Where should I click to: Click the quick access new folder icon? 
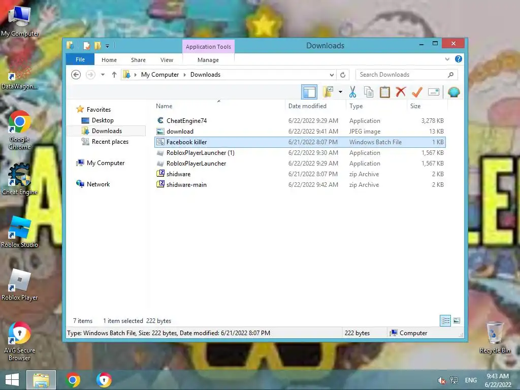97,46
